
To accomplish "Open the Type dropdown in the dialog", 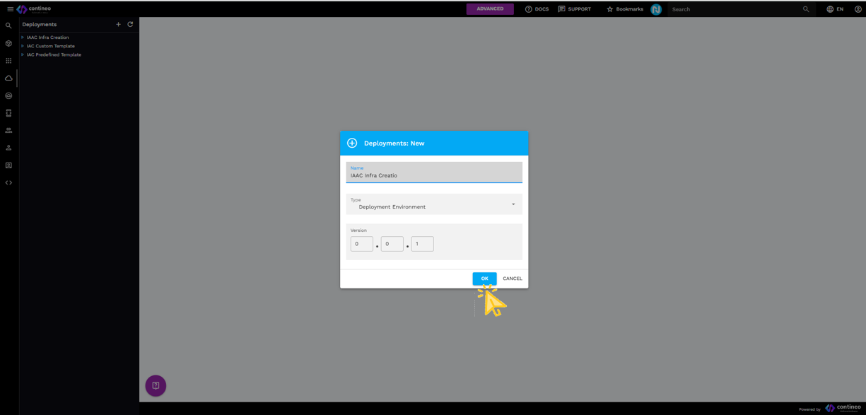I will click(434, 204).
